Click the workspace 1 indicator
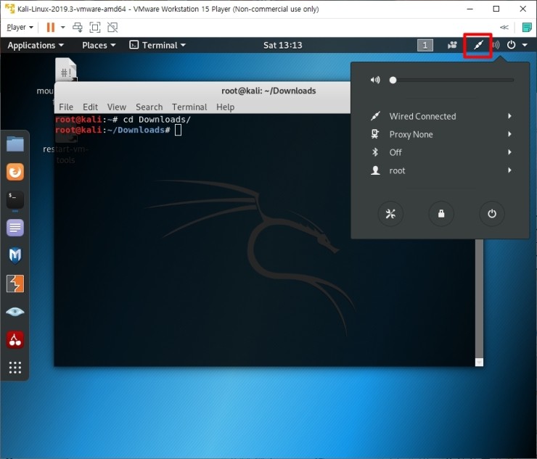This screenshot has width=537, height=459. click(x=425, y=45)
